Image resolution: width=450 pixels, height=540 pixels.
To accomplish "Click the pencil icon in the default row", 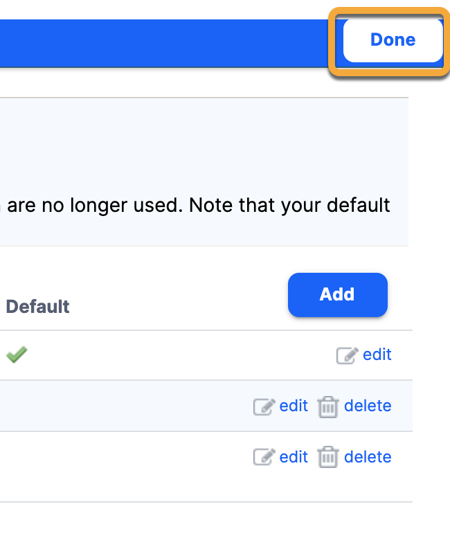I will tap(346, 356).
